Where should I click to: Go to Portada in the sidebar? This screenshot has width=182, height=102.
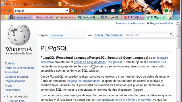[10, 63]
